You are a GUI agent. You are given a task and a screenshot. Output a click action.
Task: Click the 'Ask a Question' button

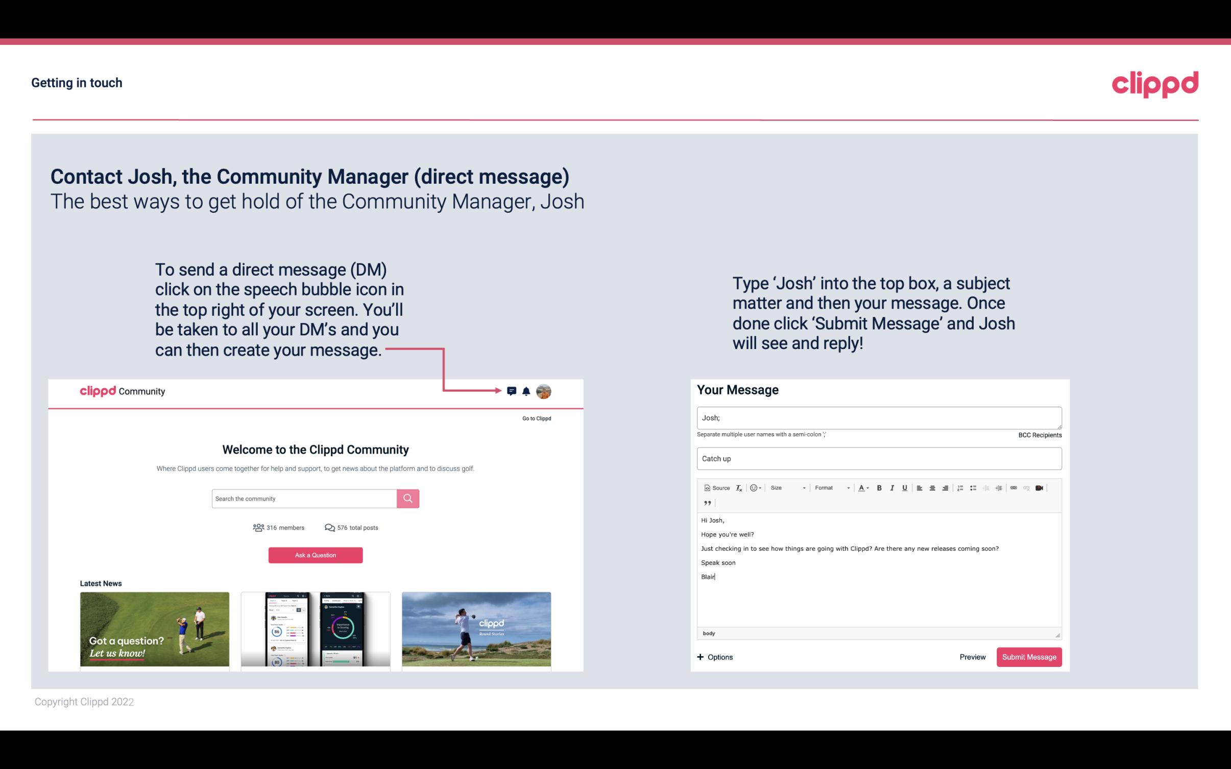point(316,555)
